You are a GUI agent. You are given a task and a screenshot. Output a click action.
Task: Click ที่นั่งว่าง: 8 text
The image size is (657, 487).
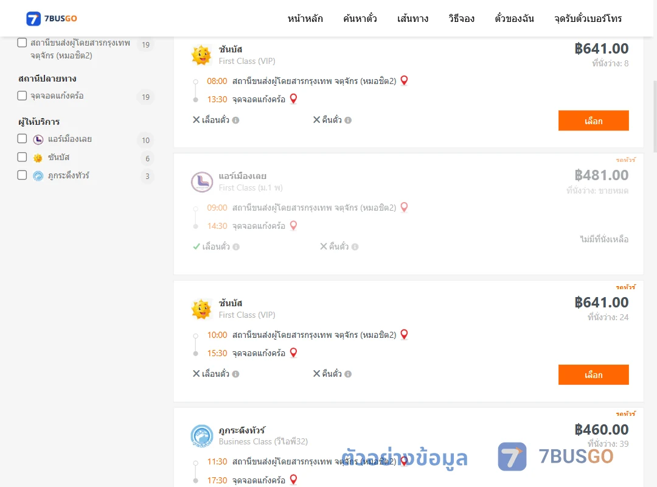click(x=610, y=63)
